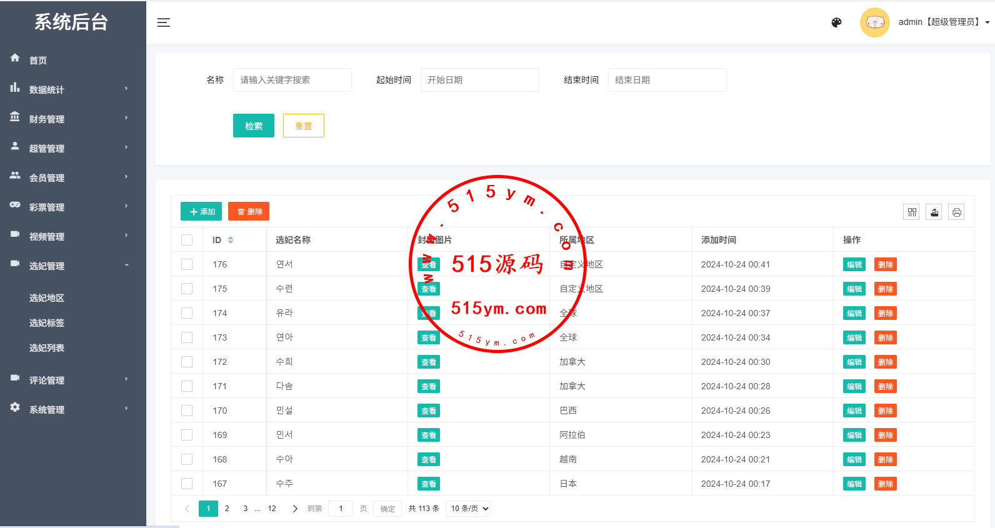
Task: Open the 10 条/页 page size dropdown
Action: (x=468, y=509)
